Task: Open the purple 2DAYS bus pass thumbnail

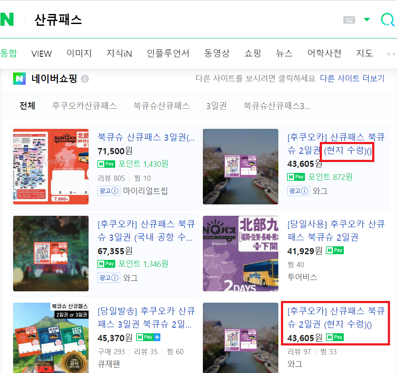Action: point(240,253)
